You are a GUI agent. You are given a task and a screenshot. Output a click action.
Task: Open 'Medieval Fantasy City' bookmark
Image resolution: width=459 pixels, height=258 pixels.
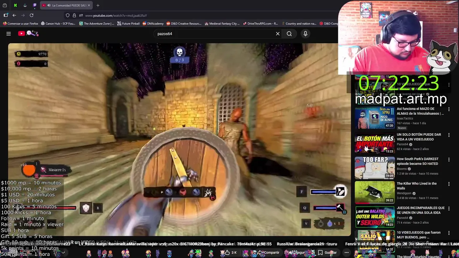(222, 24)
